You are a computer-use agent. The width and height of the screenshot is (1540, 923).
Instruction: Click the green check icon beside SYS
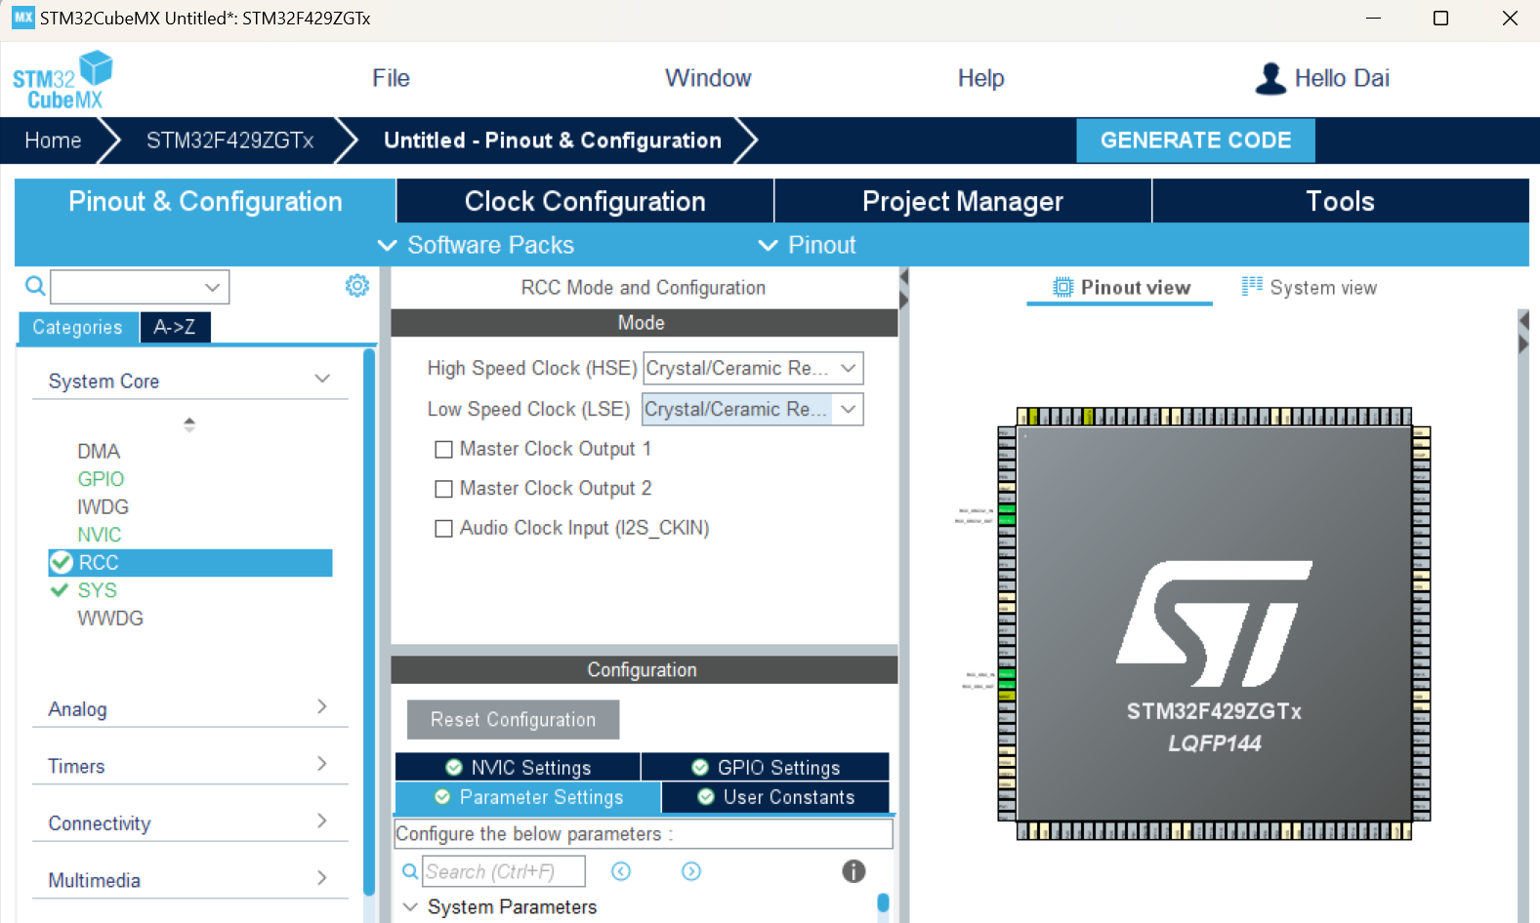60,590
